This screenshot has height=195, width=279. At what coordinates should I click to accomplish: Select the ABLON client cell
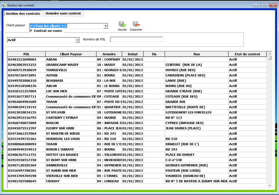click(x=71, y=86)
